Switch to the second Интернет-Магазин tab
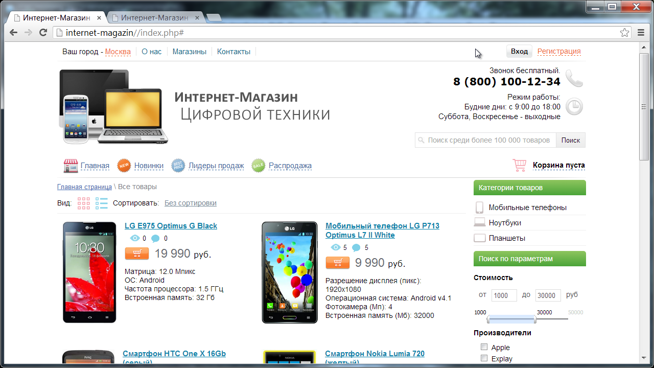This screenshot has width=654, height=368. pos(155,18)
